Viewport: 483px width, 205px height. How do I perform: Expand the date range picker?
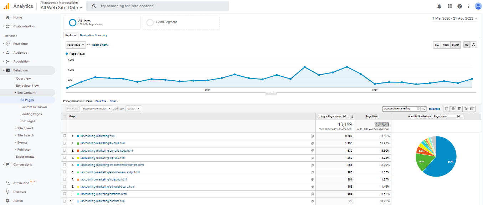tap(454, 18)
